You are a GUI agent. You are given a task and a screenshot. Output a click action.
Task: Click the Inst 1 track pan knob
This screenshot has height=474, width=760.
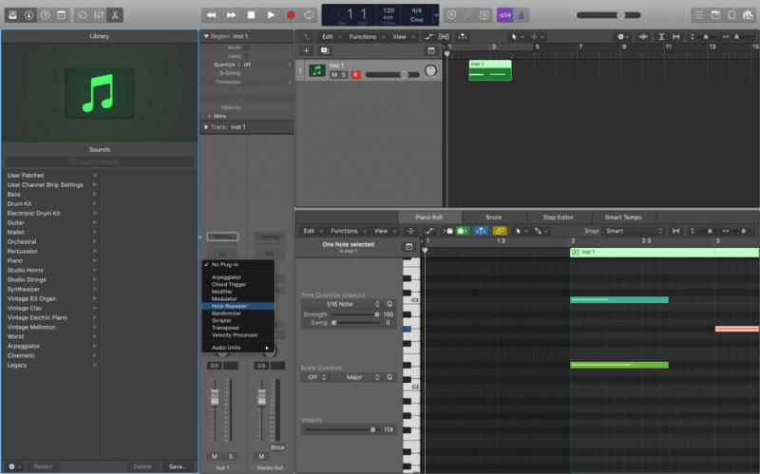[430, 70]
